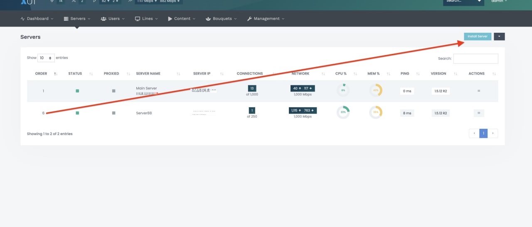This screenshot has width=532, height=227.
Task: Go to the previous table page
Action: 474,133
